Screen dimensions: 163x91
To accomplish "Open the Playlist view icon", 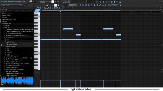I will (x=80, y=5).
